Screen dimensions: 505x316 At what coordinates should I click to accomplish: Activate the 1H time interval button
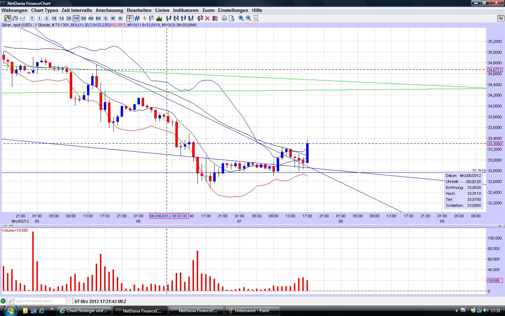tap(76, 18)
